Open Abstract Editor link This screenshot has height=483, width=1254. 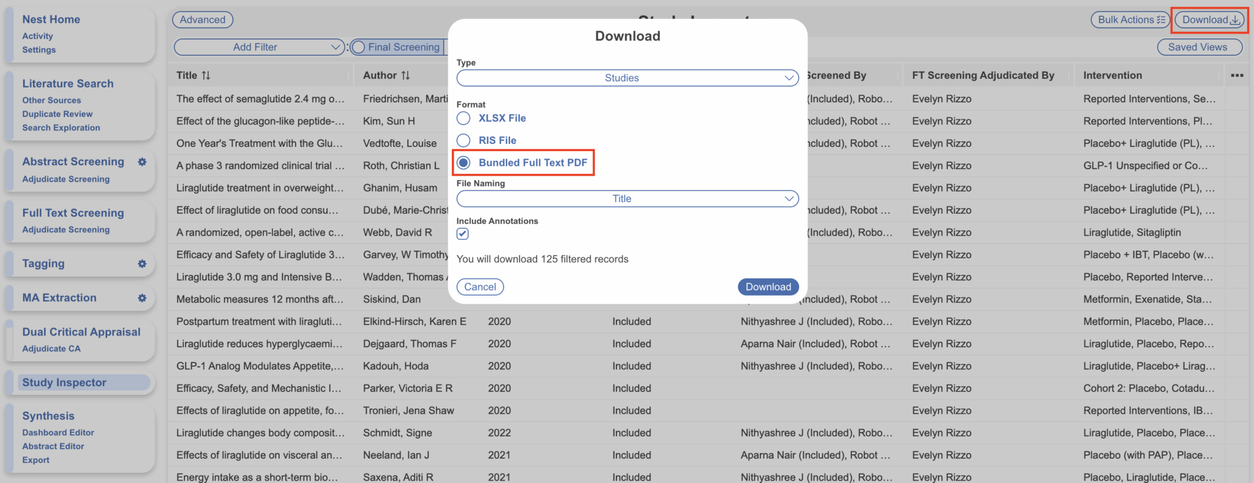click(53, 446)
